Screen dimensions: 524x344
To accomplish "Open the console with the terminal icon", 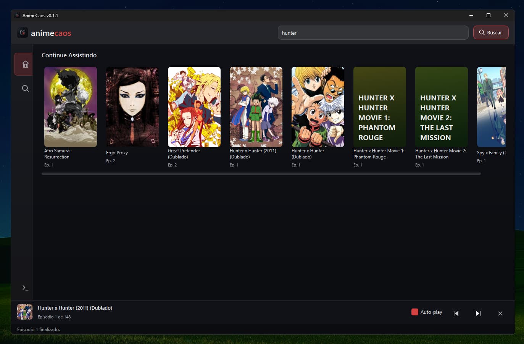I will click(x=25, y=287).
